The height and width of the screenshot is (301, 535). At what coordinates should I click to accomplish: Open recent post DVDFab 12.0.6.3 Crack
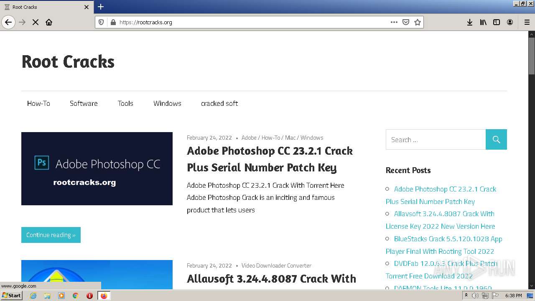click(x=442, y=270)
